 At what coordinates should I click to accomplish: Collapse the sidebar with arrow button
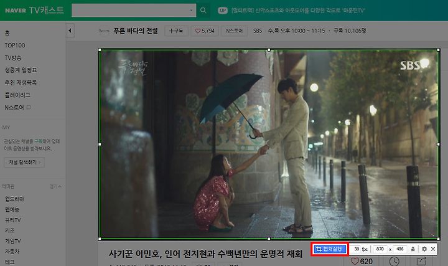70,31
